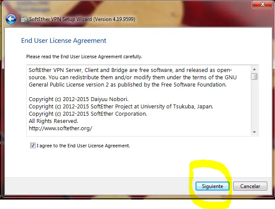Click the http://www.softether.org/ text
275x209 pixels.
pyautogui.click(x=60, y=128)
